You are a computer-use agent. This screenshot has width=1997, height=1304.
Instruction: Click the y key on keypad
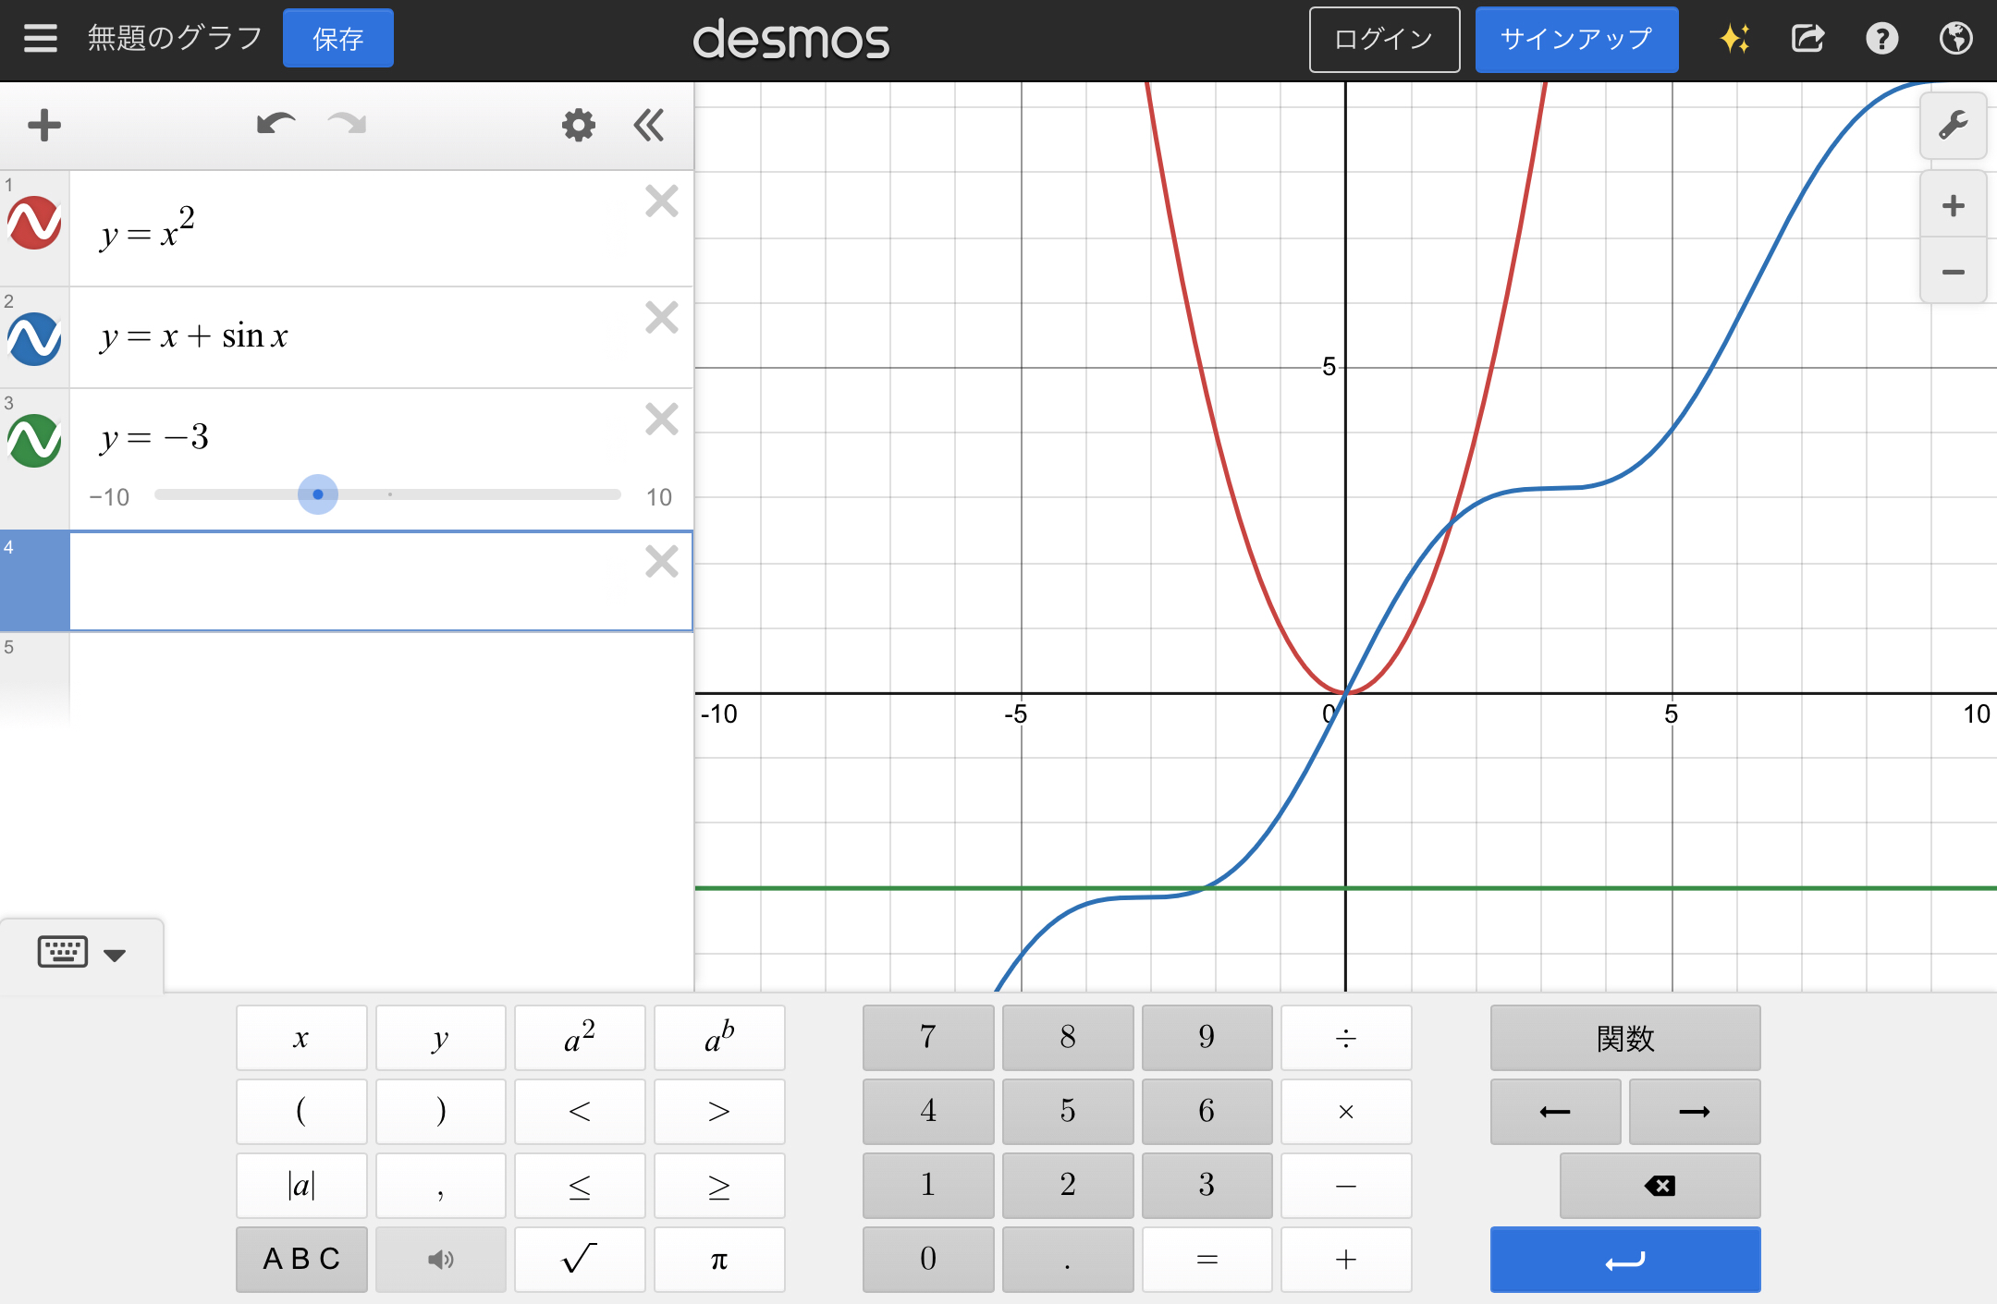coord(441,1038)
